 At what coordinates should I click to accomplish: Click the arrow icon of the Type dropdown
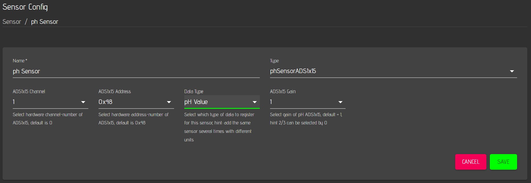click(x=512, y=71)
